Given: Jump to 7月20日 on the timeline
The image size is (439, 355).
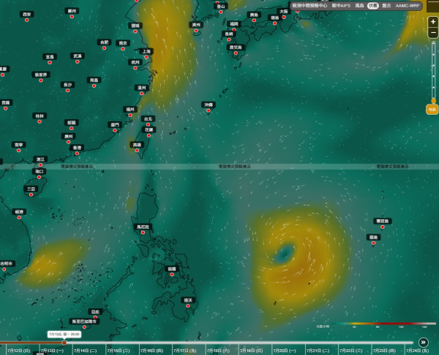Looking at the screenshot, I should pyautogui.click(x=285, y=351).
